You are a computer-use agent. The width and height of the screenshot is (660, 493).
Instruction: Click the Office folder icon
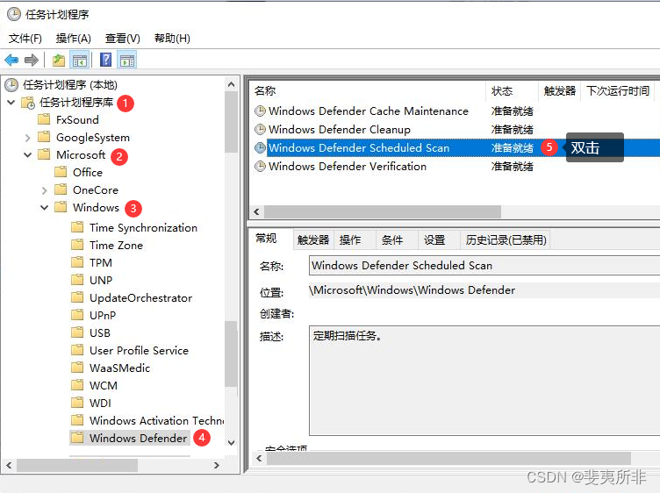pos(61,172)
